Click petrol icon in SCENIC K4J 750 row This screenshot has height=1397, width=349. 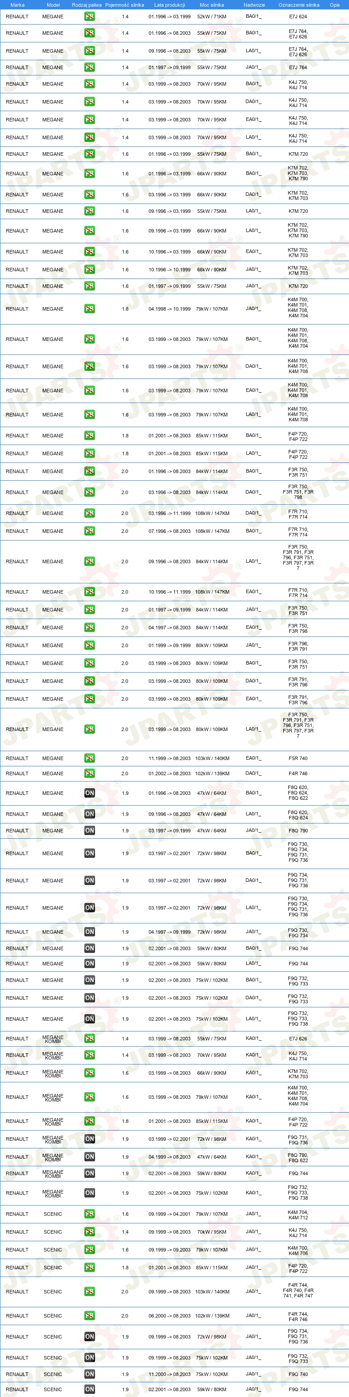89,1231
